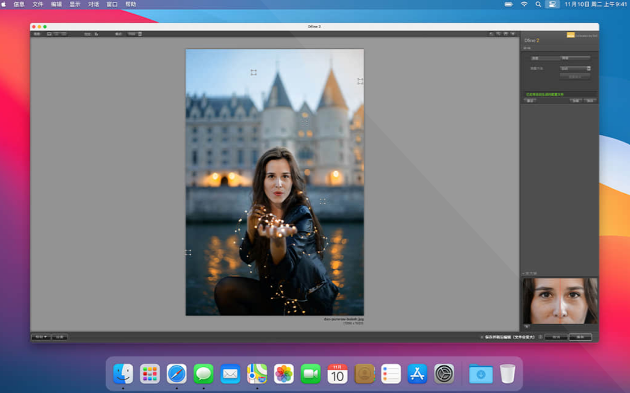The height and width of the screenshot is (393, 630).
Task: Open Launchpad from the Dock
Action: point(150,374)
